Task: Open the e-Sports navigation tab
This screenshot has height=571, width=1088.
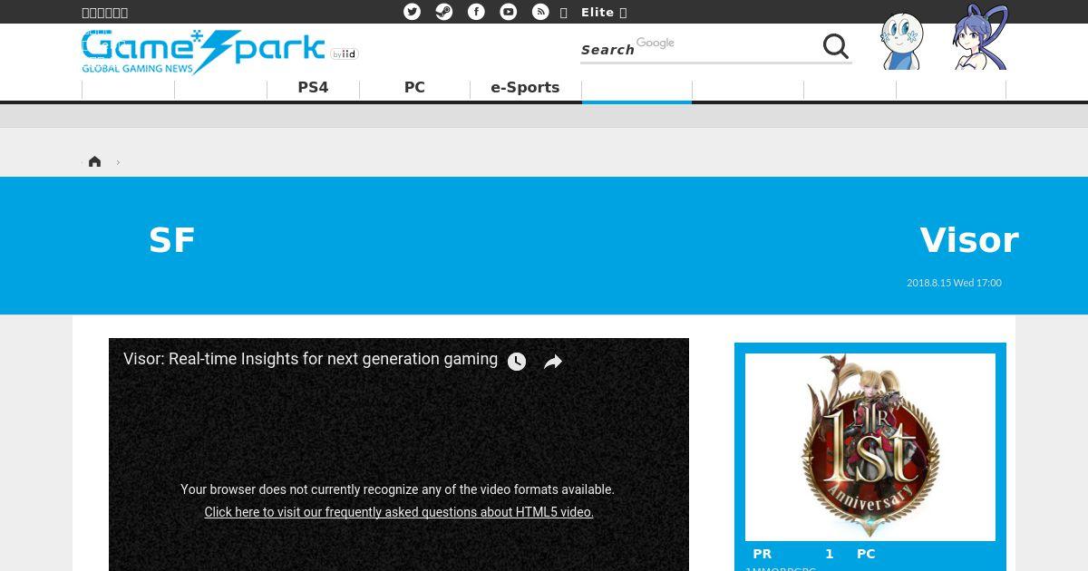Action: [x=525, y=88]
